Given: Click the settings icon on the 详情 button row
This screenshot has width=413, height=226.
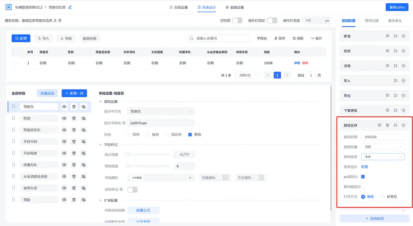Looking at the screenshot, I should (387, 66).
